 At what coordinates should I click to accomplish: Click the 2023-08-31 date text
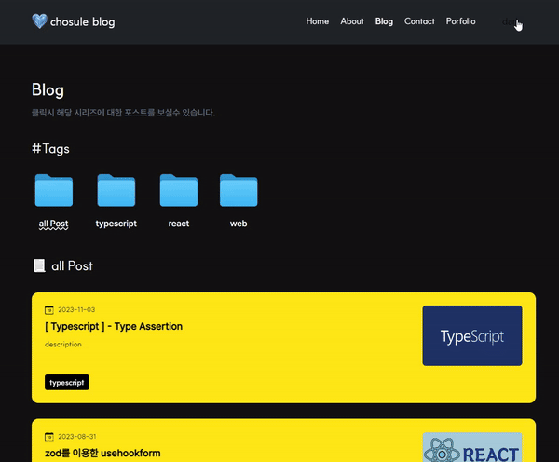[77, 437]
